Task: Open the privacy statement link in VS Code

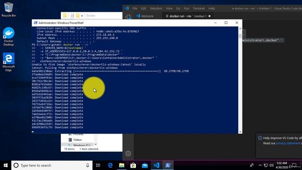Action: pos(288,143)
